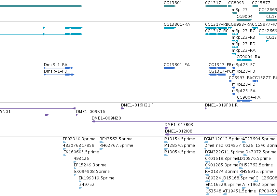This screenshot has width=277, height=196.
Task: Click the mRpL23-RD transcript label
Action: 243,44
